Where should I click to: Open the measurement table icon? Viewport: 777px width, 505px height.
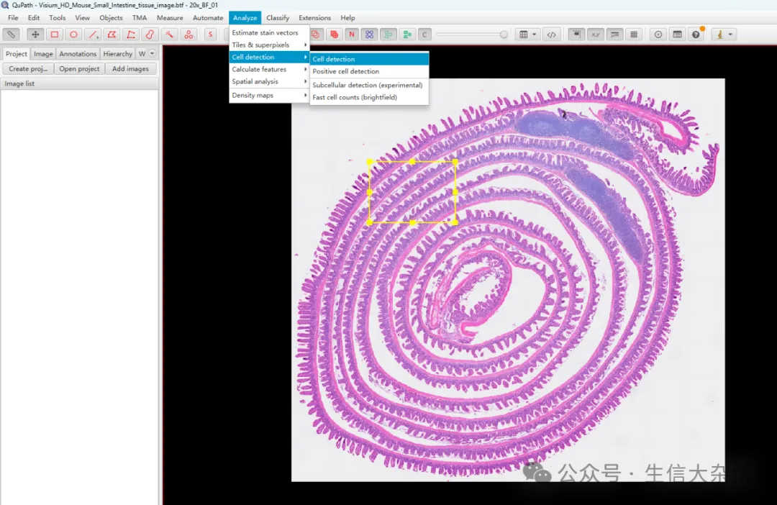coord(523,35)
